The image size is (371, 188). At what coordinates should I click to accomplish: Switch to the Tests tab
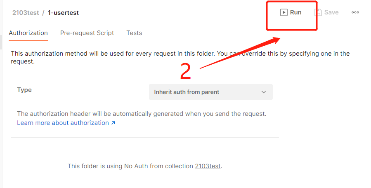pos(134,33)
